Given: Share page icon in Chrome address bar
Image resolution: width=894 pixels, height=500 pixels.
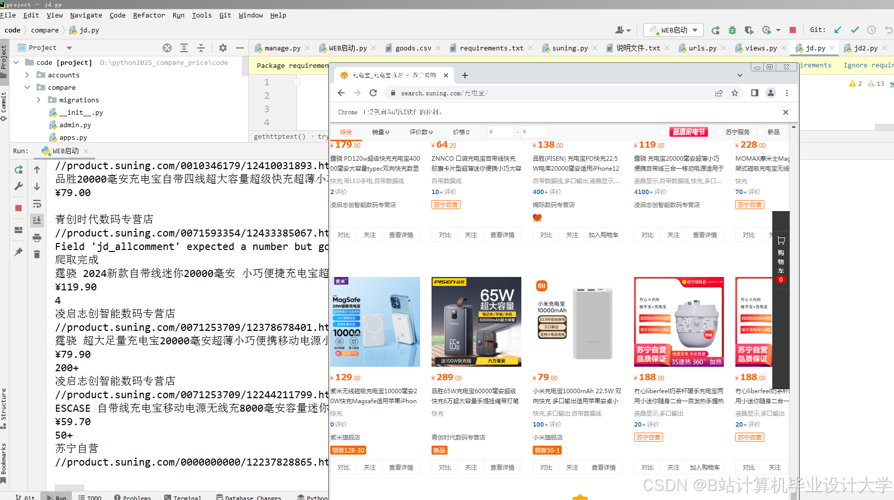Looking at the screenshot, I should 719,93.
